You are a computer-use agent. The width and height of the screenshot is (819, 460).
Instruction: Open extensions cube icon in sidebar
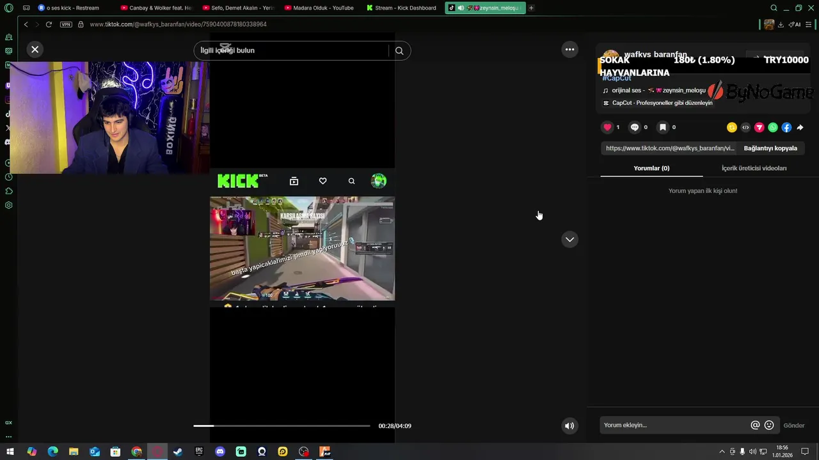8,191
